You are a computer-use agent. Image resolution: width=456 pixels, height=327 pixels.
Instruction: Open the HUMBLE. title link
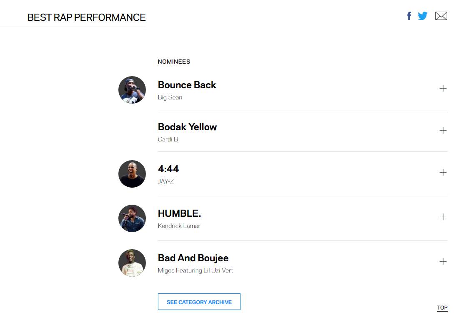click(179, 213)
